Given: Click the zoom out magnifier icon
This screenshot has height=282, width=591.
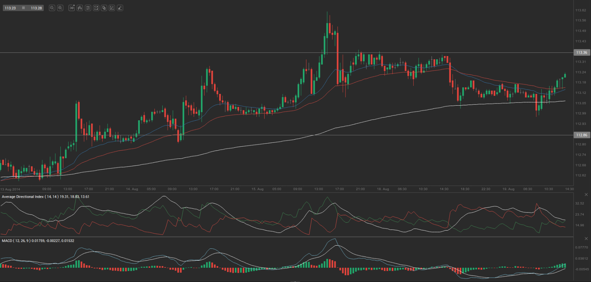Looking at the screenshot, I should click(52, 8).
